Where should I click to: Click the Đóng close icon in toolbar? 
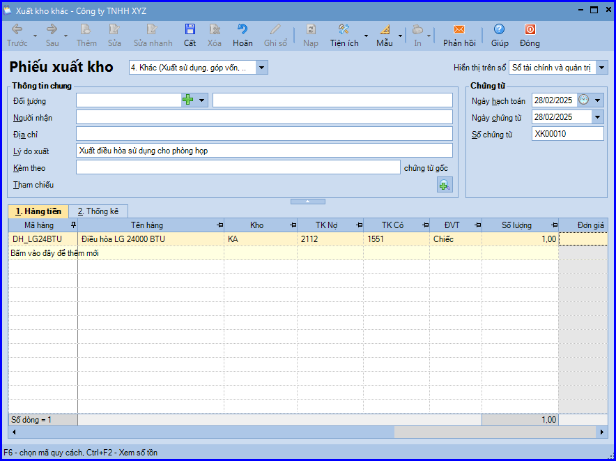click(x=530, y=29)
